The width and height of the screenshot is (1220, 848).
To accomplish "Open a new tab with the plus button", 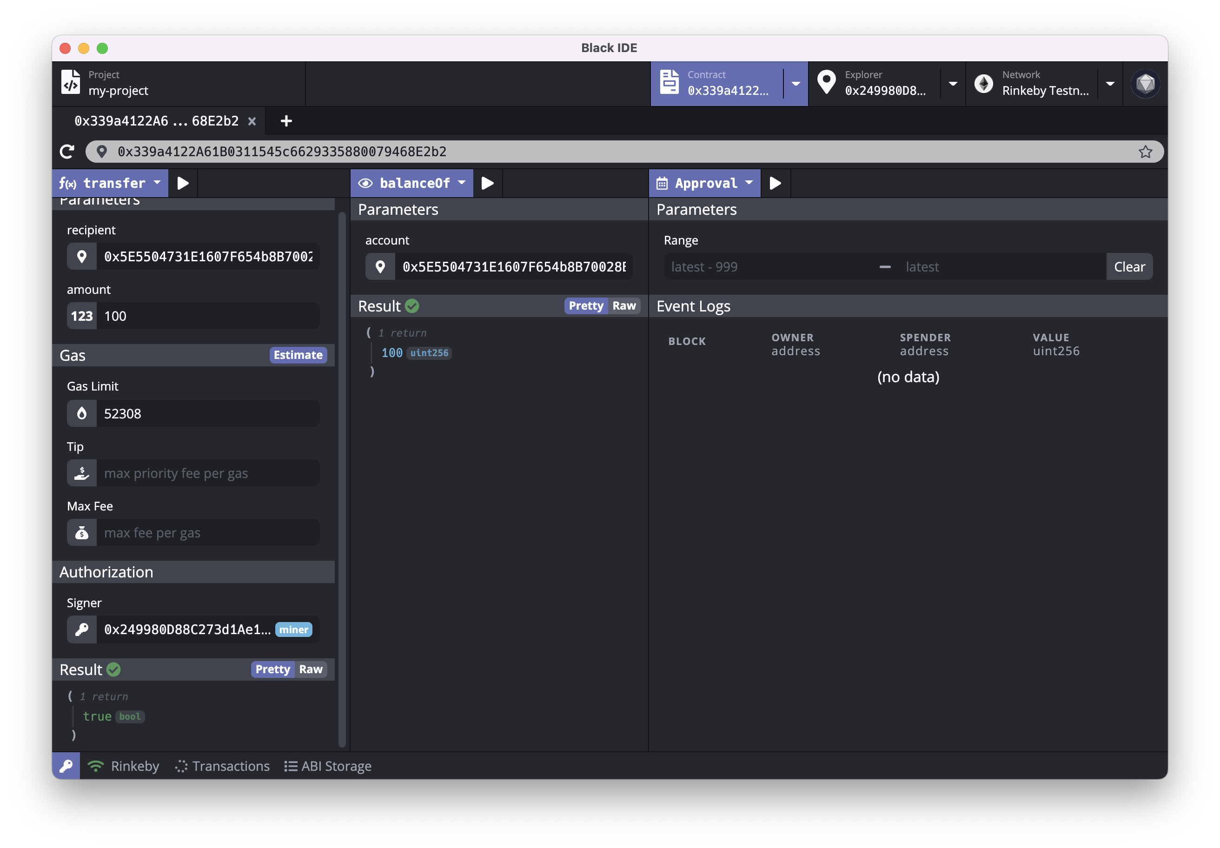I will pyautogui.click(x=286, y=121).
